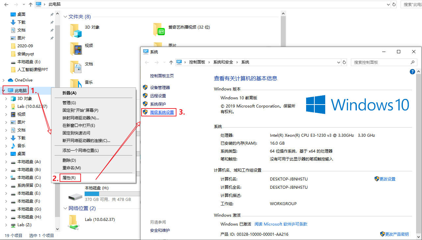The width and height of the screenshot is (422, 240).
Task: Open 安全和维护 link
Action: click(160, 230)
